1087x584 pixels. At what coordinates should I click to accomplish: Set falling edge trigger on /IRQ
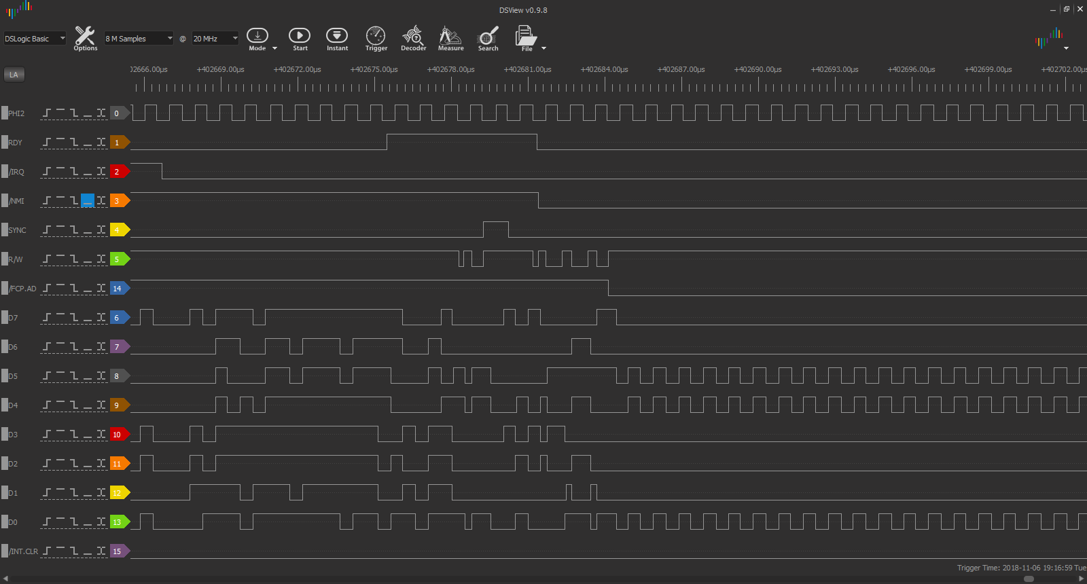coord(74,172)
